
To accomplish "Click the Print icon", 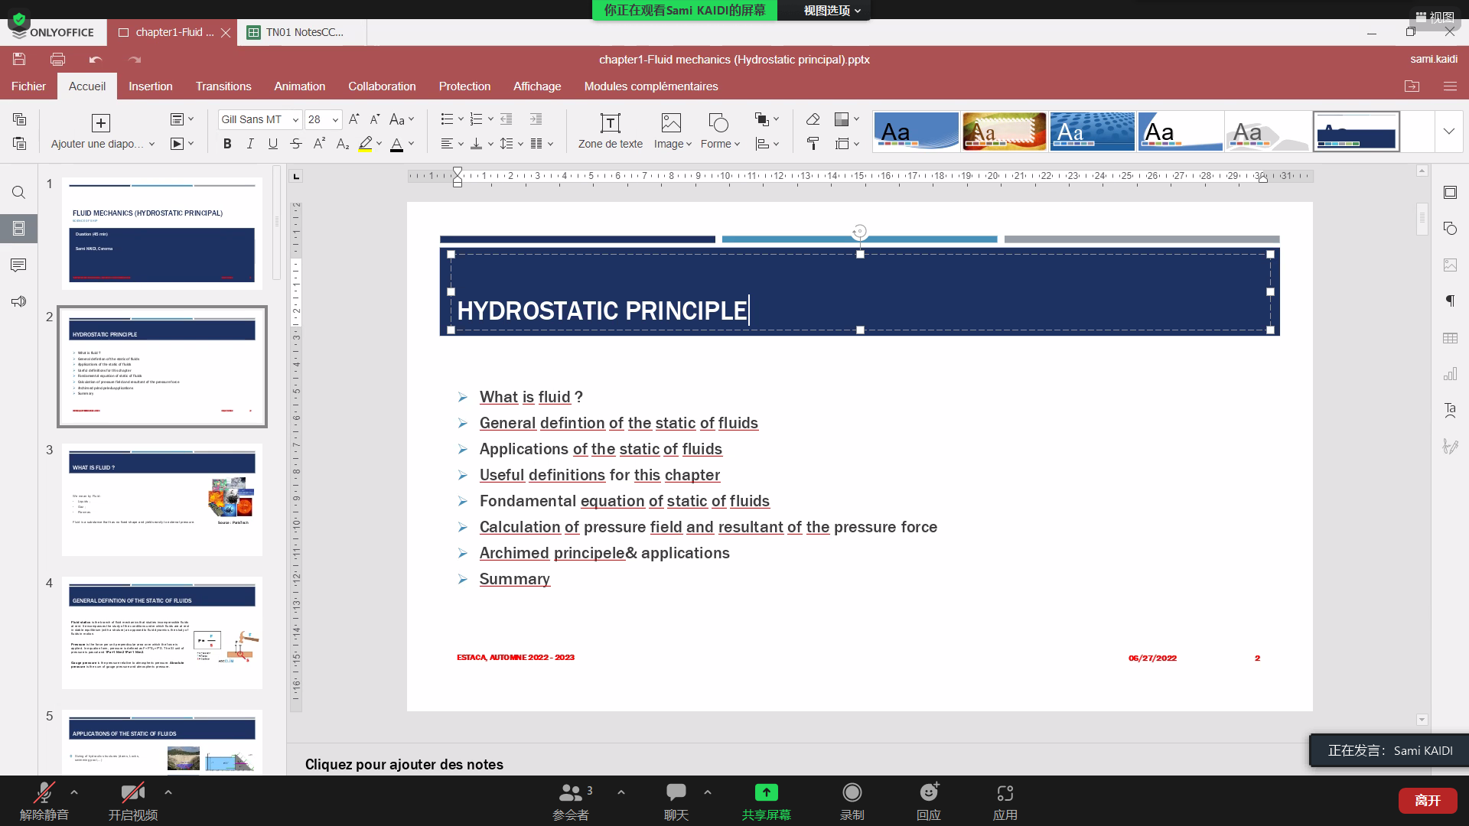I will click(57, 59).
